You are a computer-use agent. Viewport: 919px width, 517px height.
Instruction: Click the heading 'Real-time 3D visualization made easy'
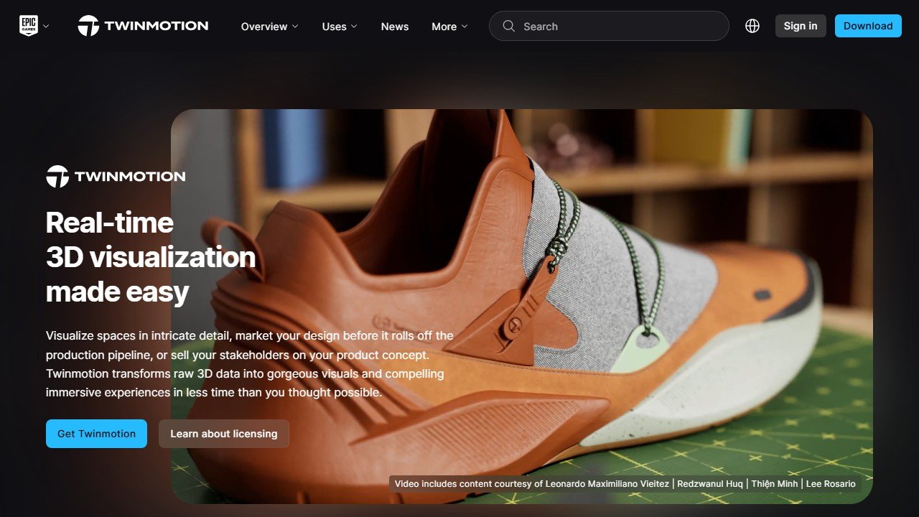[151, 257]
